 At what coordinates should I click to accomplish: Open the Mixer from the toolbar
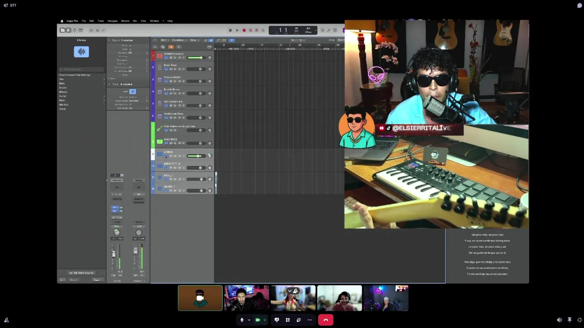click(97, 30)
